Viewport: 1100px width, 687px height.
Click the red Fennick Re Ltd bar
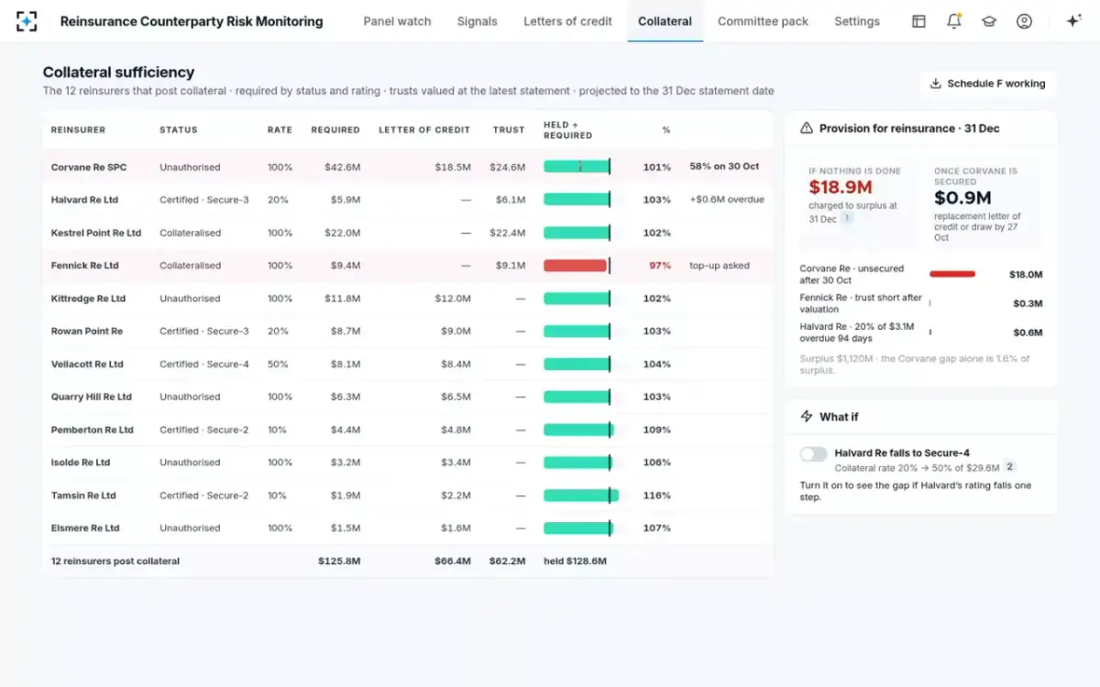tap(576, 266)
